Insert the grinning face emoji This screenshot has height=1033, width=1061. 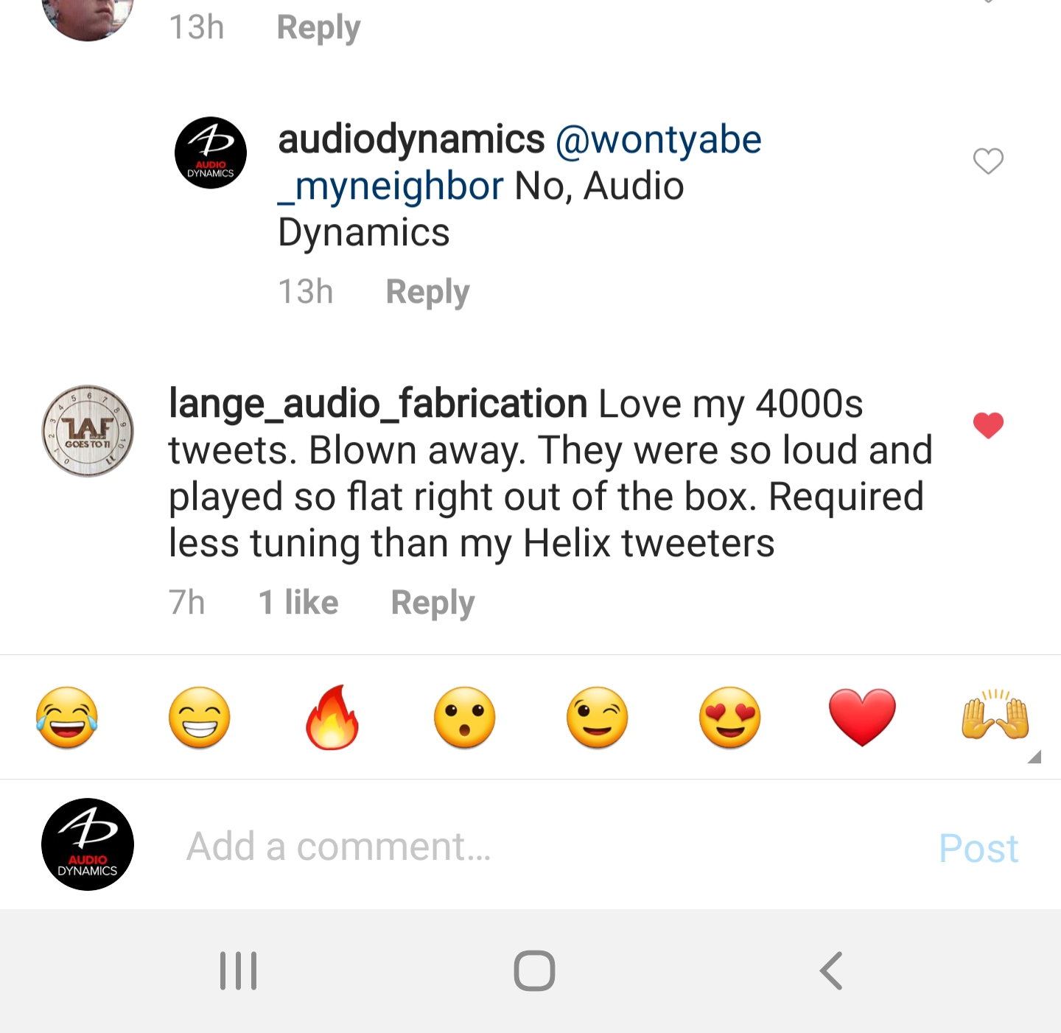click(200, 718)
